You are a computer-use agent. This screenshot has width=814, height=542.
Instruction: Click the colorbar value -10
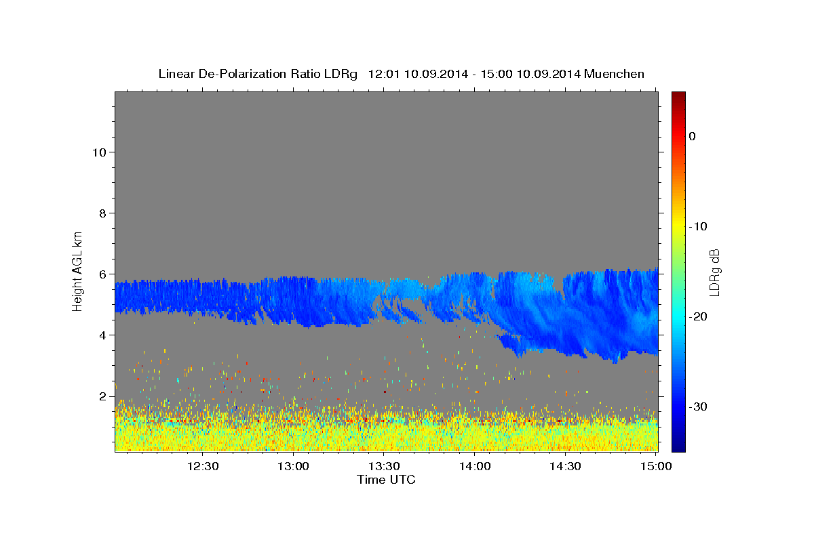pyautogui.click(x=698, y=226)
